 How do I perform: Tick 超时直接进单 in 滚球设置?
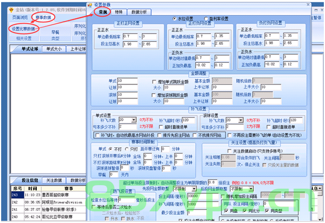269,127
